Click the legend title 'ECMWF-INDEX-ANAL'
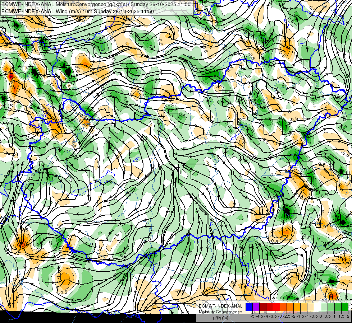This screenshot has width=352, height=323. click(x=221, y=306)
